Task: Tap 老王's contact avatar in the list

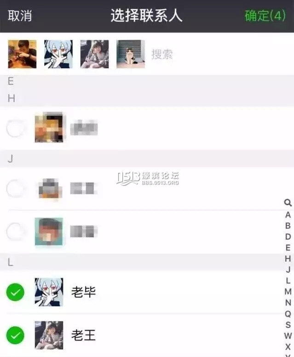Action: coord(49,335)
